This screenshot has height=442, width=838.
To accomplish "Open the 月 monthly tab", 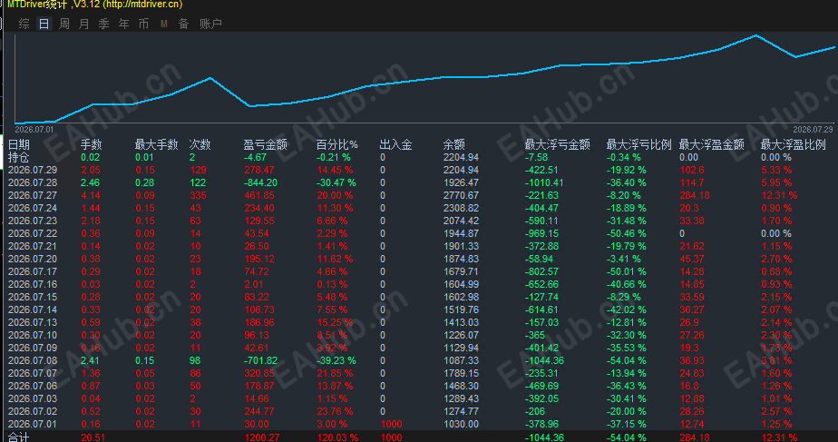I will pos(84,24).
